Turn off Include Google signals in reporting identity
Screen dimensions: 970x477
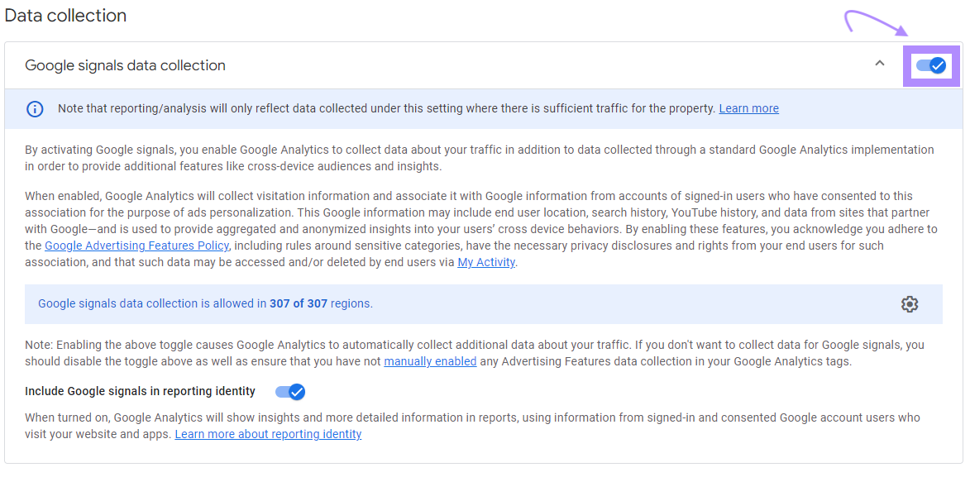(x=289, y=391)
